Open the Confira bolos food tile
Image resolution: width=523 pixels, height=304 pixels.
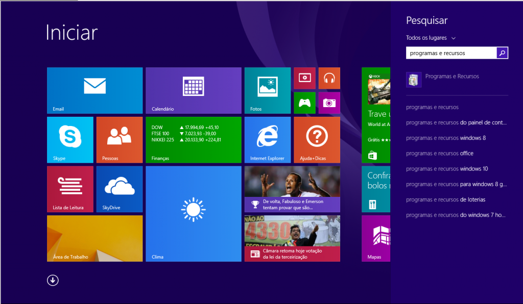(376, 189)
